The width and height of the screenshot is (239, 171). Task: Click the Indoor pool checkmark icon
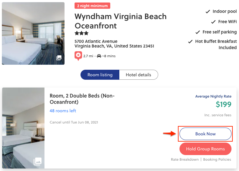tap(208, 12)
